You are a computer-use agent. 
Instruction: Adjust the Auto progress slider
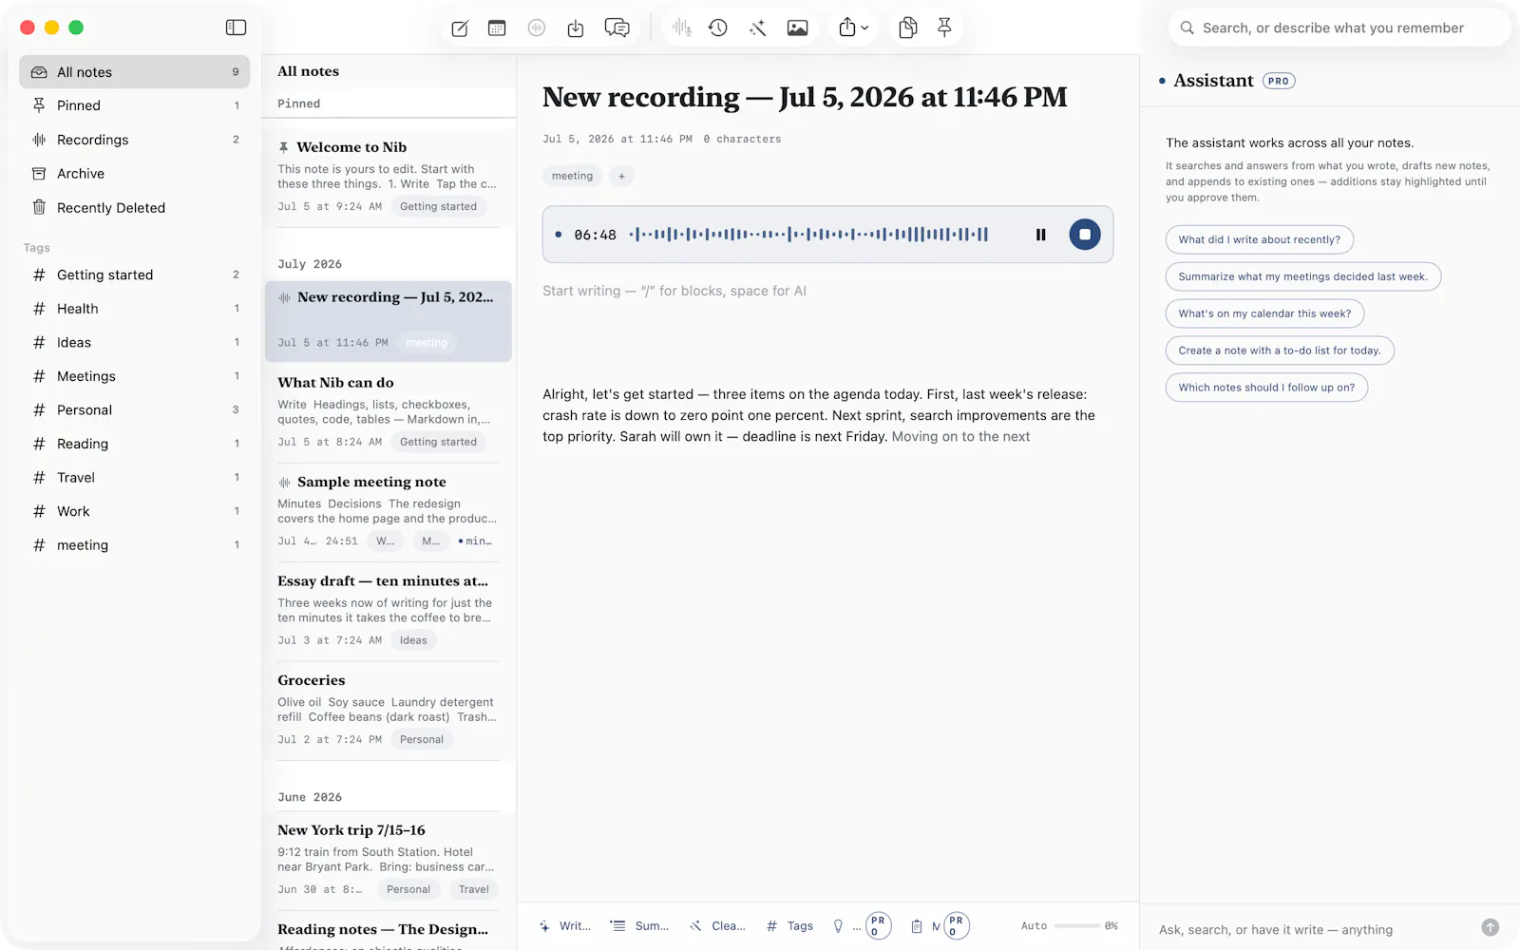pos(1077,925)
